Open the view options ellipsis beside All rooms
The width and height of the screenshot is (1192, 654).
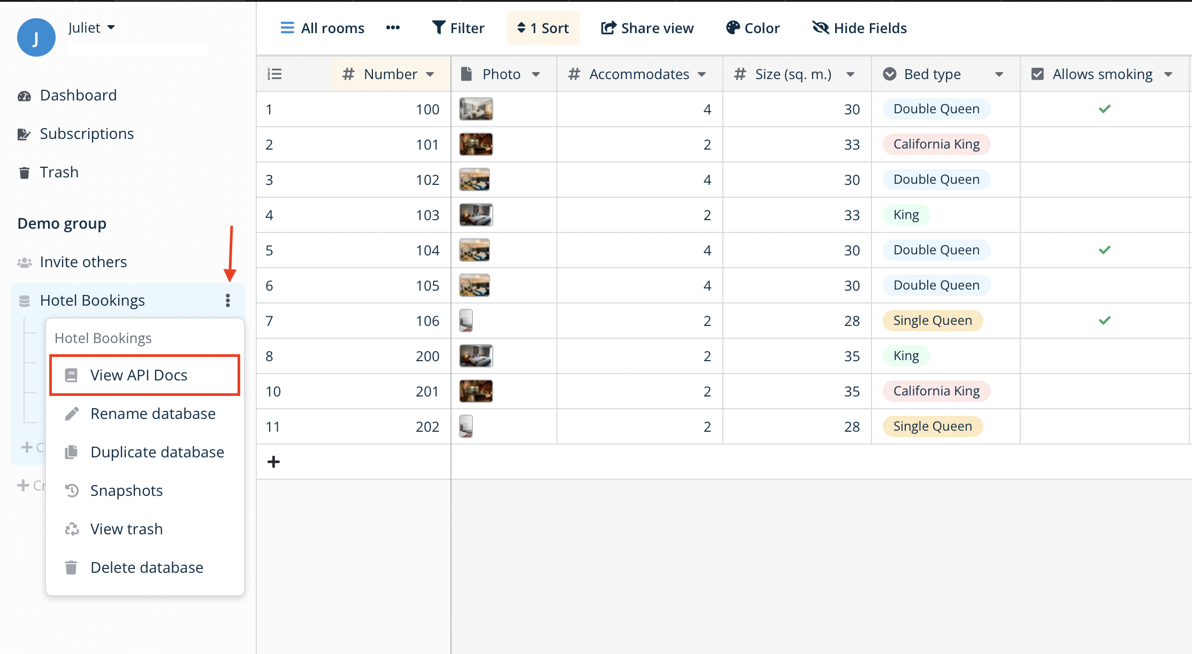coord(393,28)
